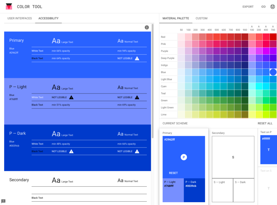Pick the Teal 900 swatch
The width and height of the screenshot is (277, 205).
pos(245,93)
